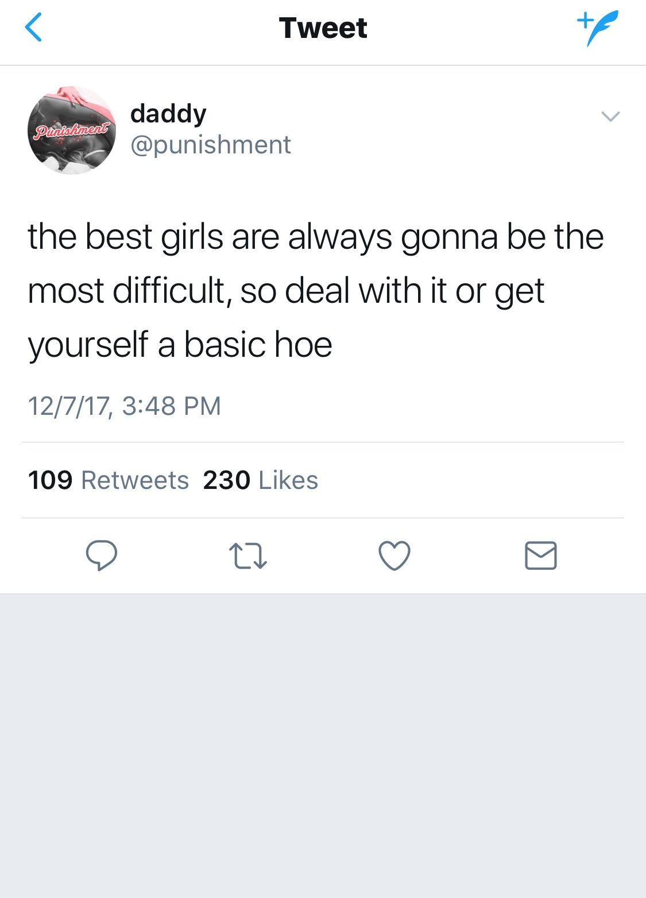Share tweet via the envelope message icon

click(x=541, y=556)
